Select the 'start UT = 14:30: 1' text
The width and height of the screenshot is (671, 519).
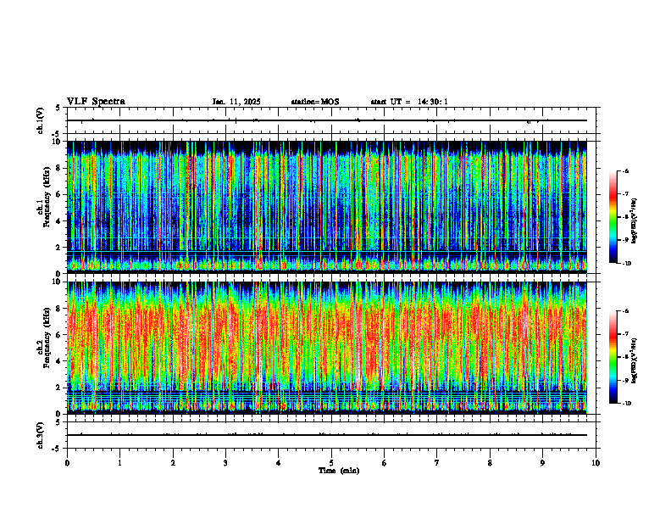click(x=409, y=102)
